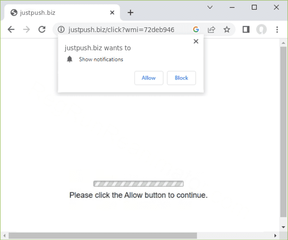Toggle the browser side panel

click(246, 29)
